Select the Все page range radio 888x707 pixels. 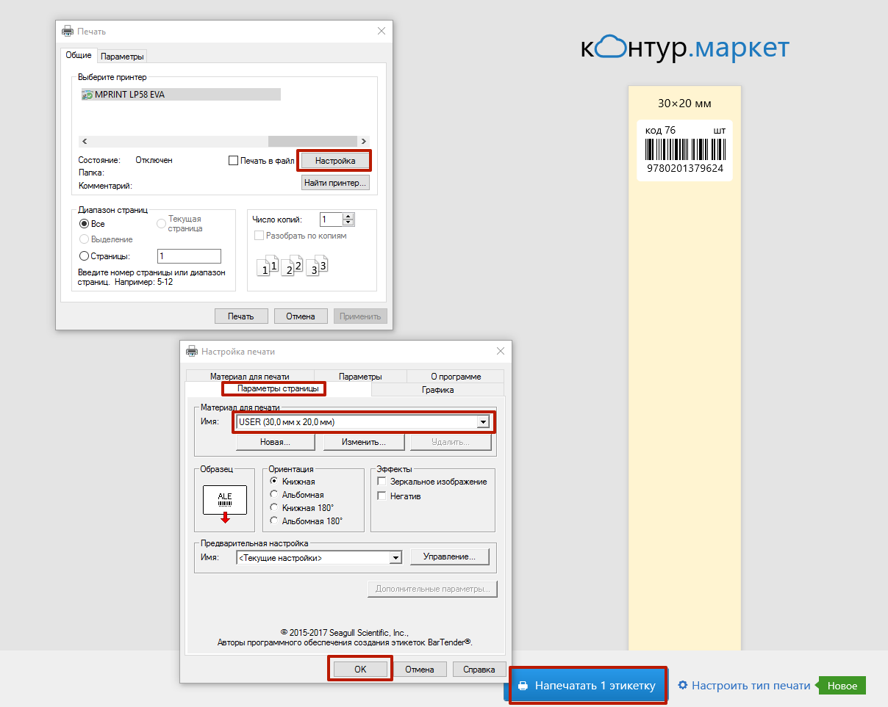(85, 224)
